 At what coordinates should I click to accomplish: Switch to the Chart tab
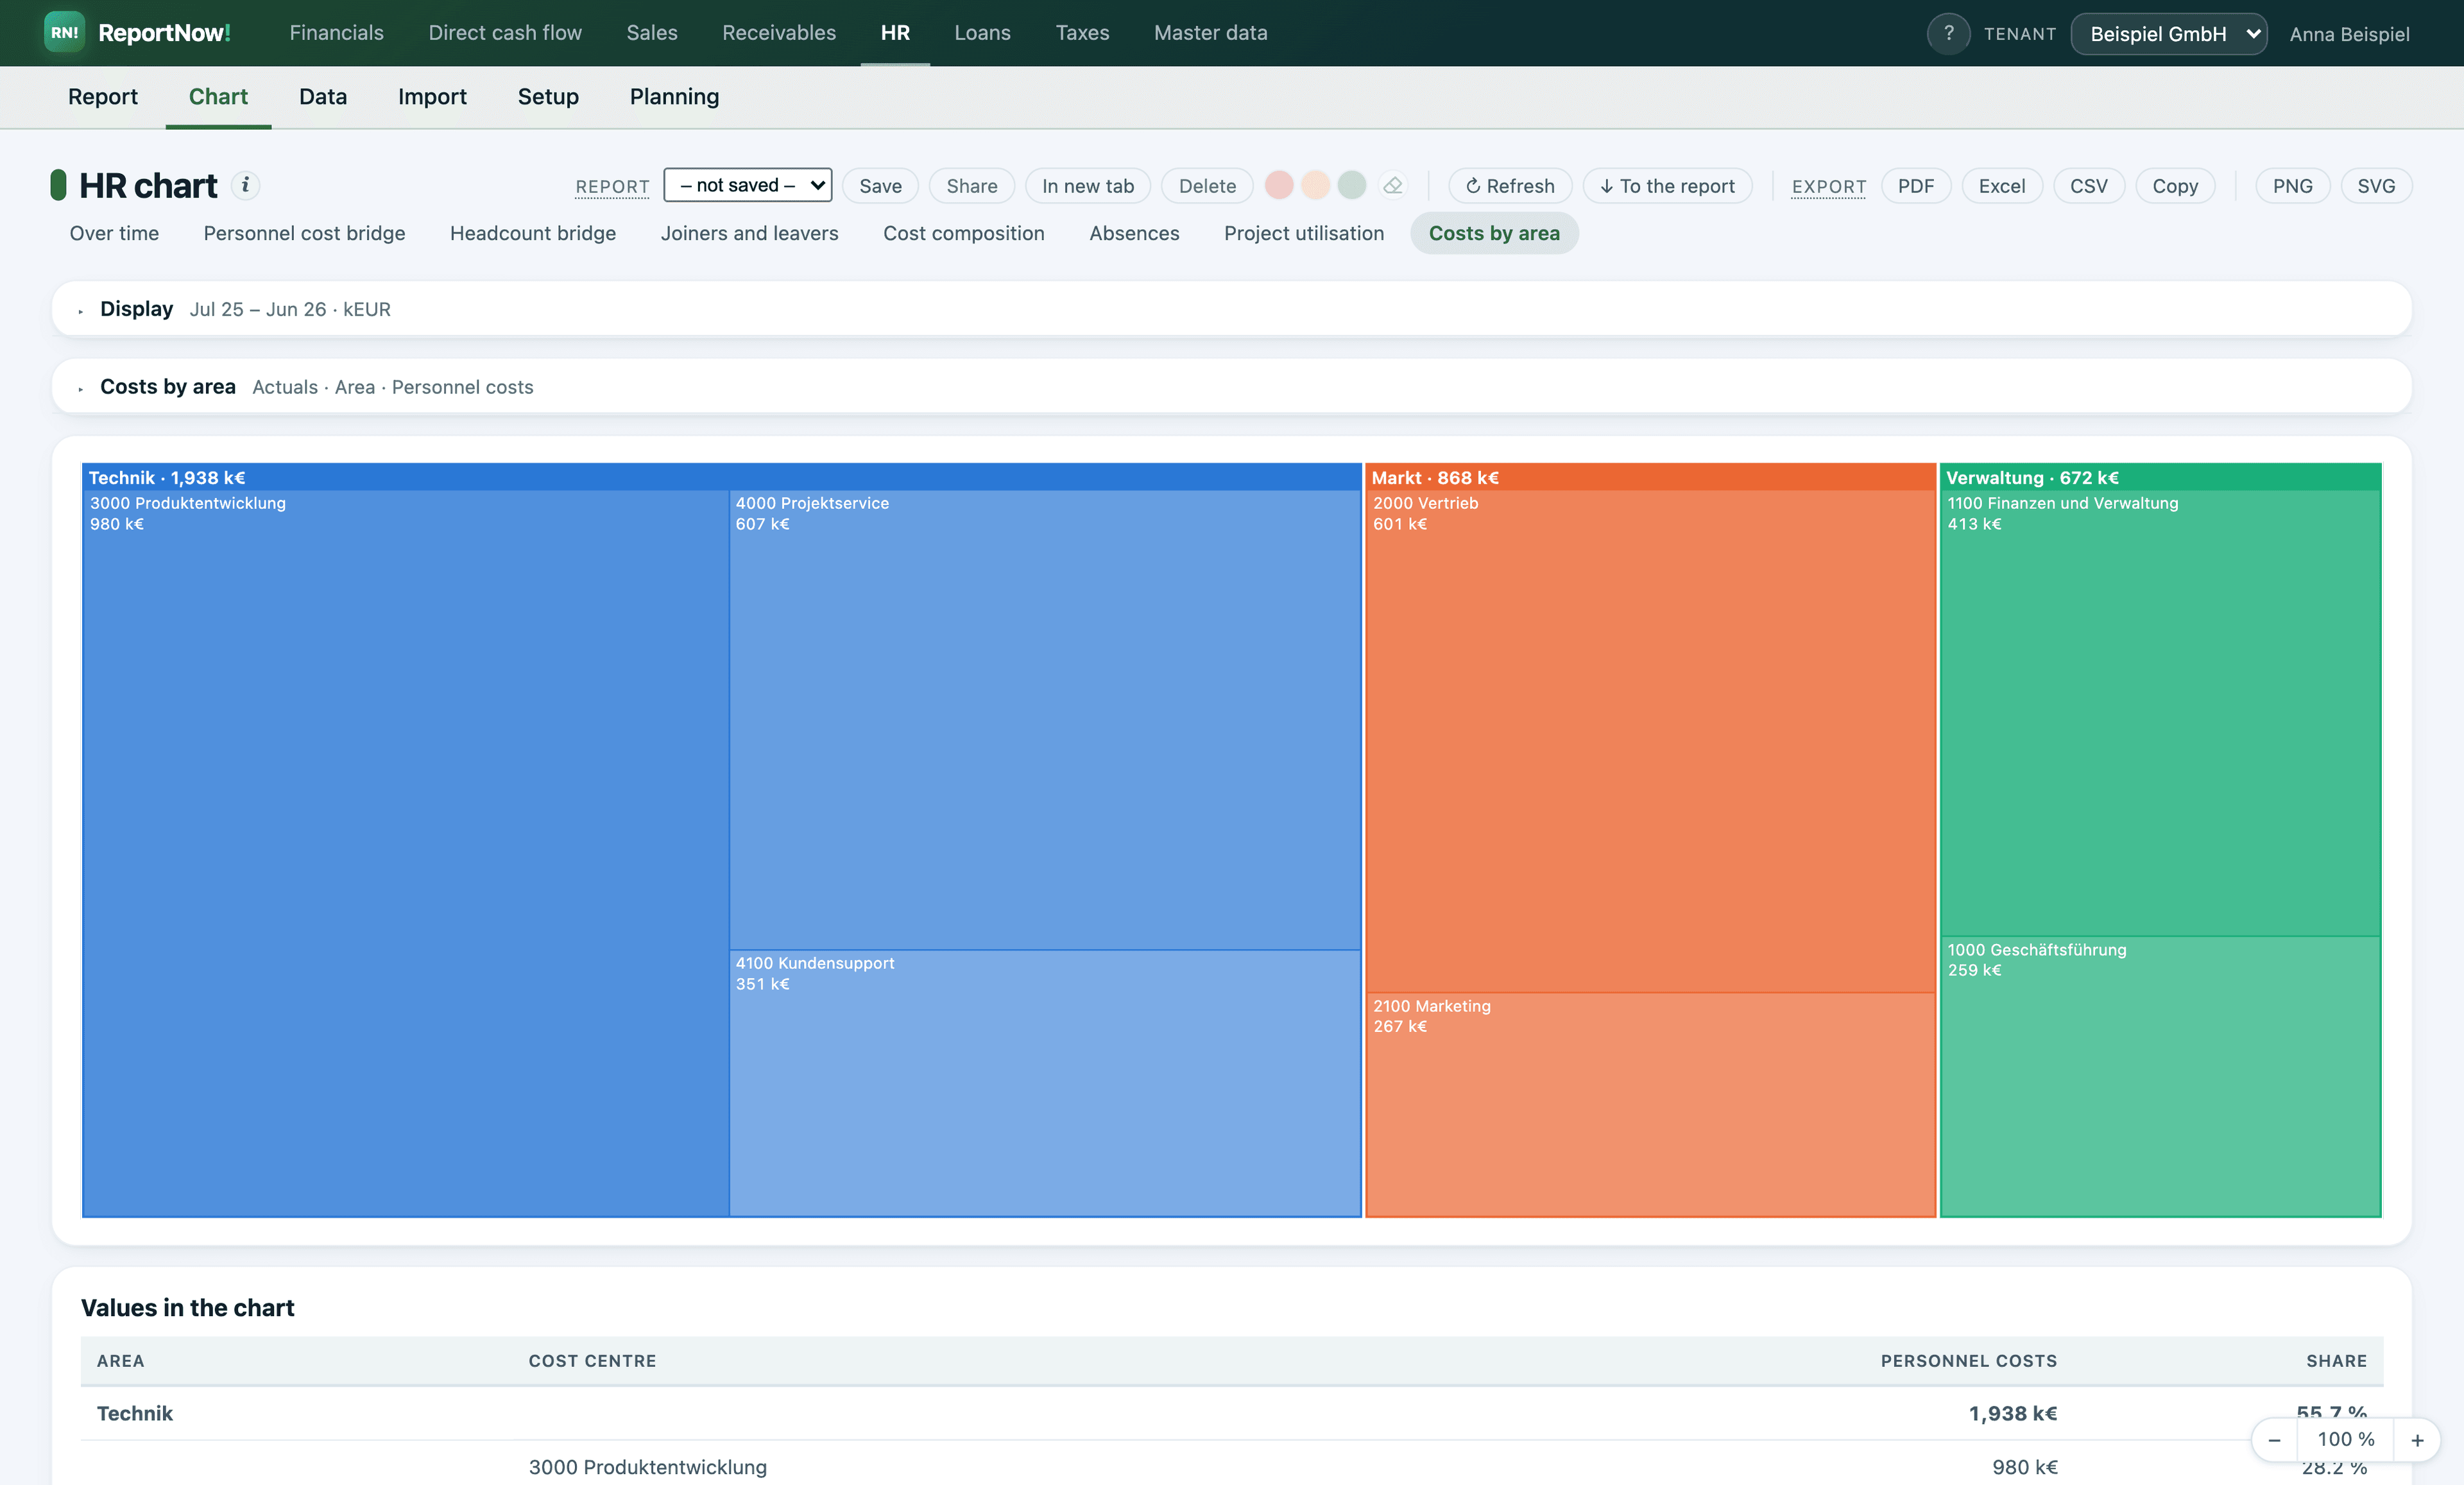[218, 96]
